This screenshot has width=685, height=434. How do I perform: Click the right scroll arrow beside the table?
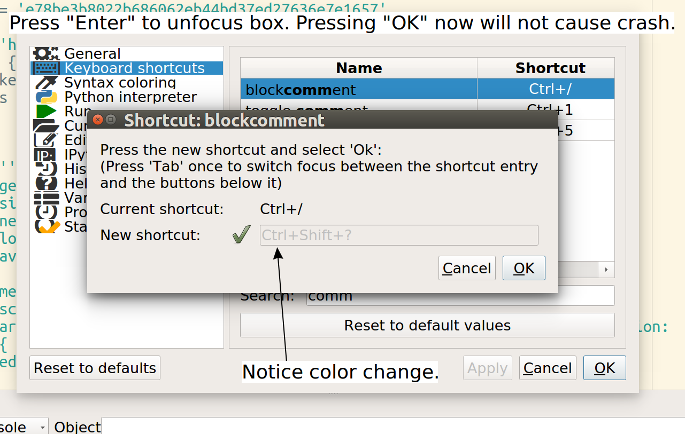coord(607,270)
